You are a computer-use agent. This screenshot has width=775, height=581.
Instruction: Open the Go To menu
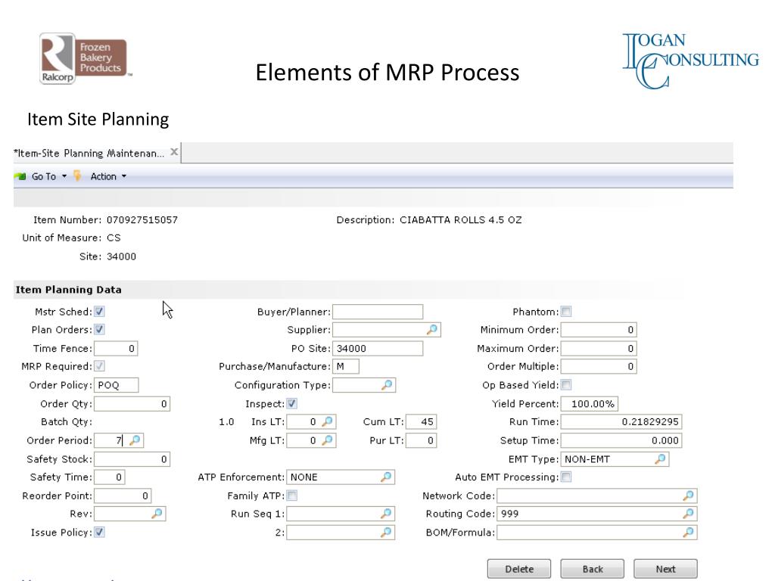pyautogui.click(x=43, y=176)
